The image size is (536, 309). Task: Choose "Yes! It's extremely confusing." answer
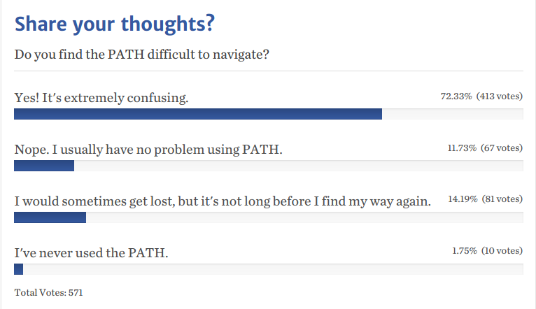pos(101,98)
